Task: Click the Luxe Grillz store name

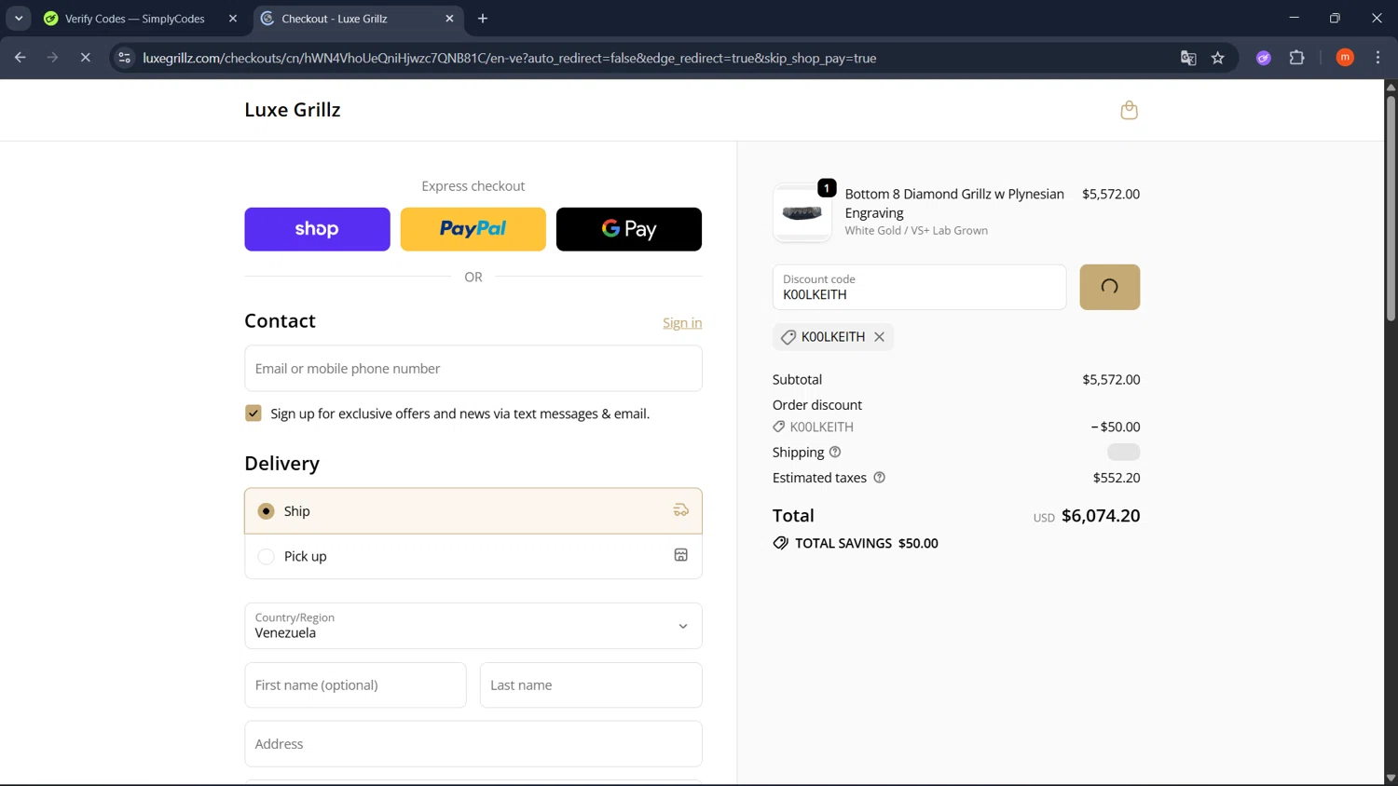Action: [293, 110]
